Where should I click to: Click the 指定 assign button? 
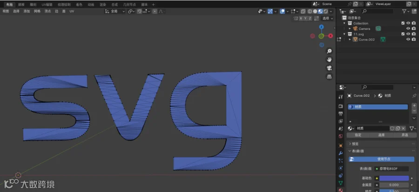[358, 135]
